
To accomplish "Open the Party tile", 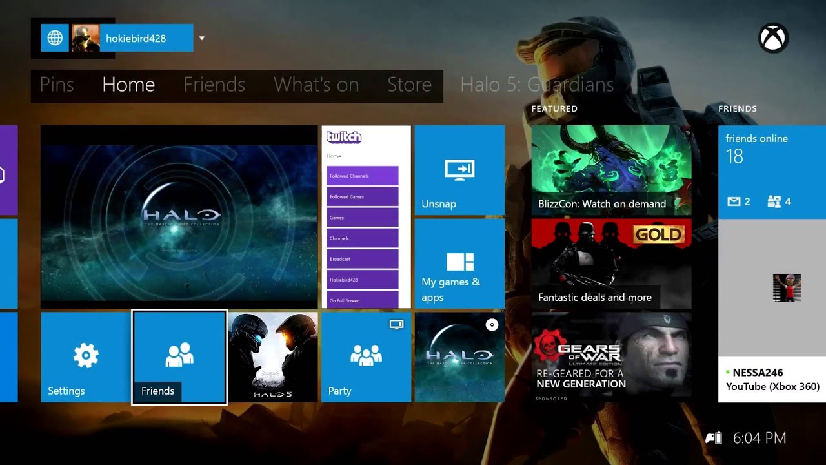I will pyautogui.click(x=366, y=357).
